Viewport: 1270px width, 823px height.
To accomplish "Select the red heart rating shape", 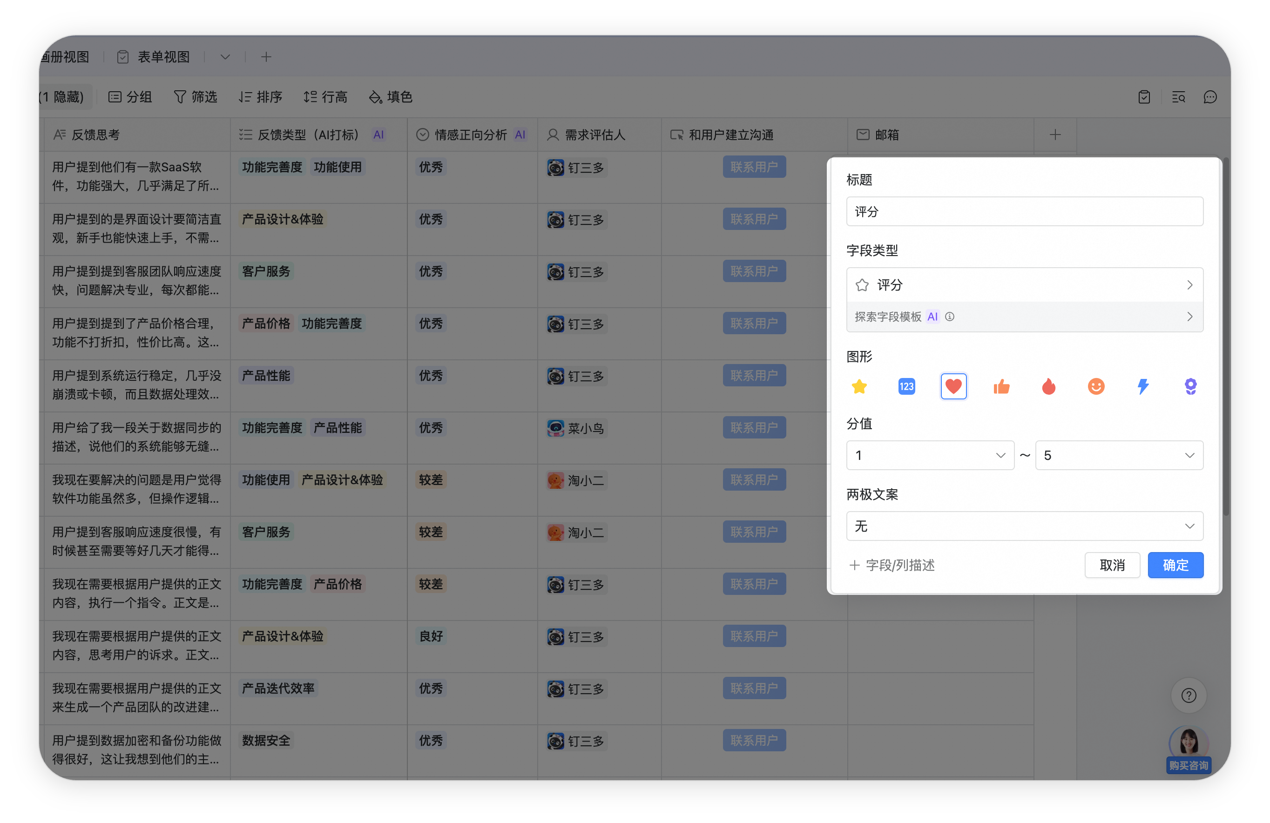I will [953, 386].
